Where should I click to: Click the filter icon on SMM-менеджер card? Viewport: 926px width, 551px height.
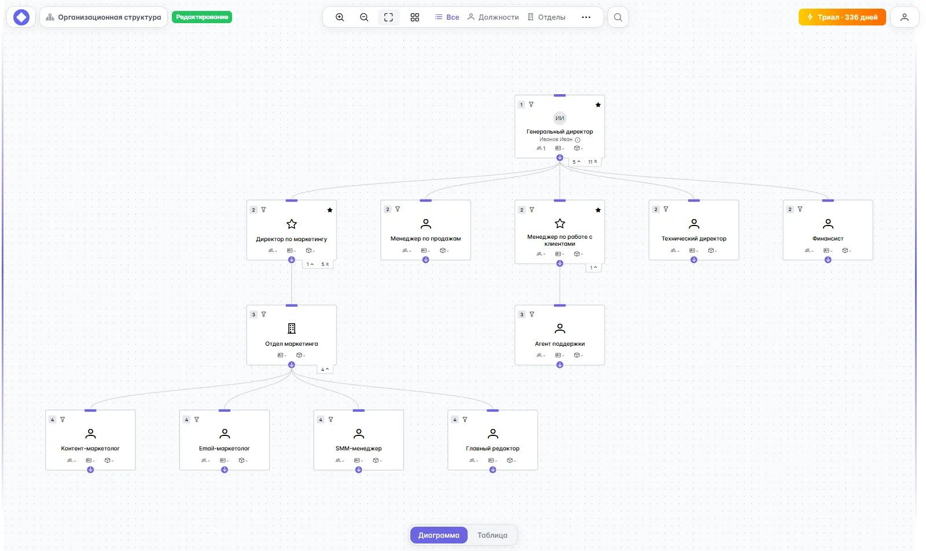click(x=330, y=420)
